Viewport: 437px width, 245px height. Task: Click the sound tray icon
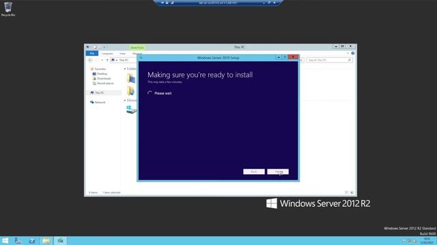point(415,241)
